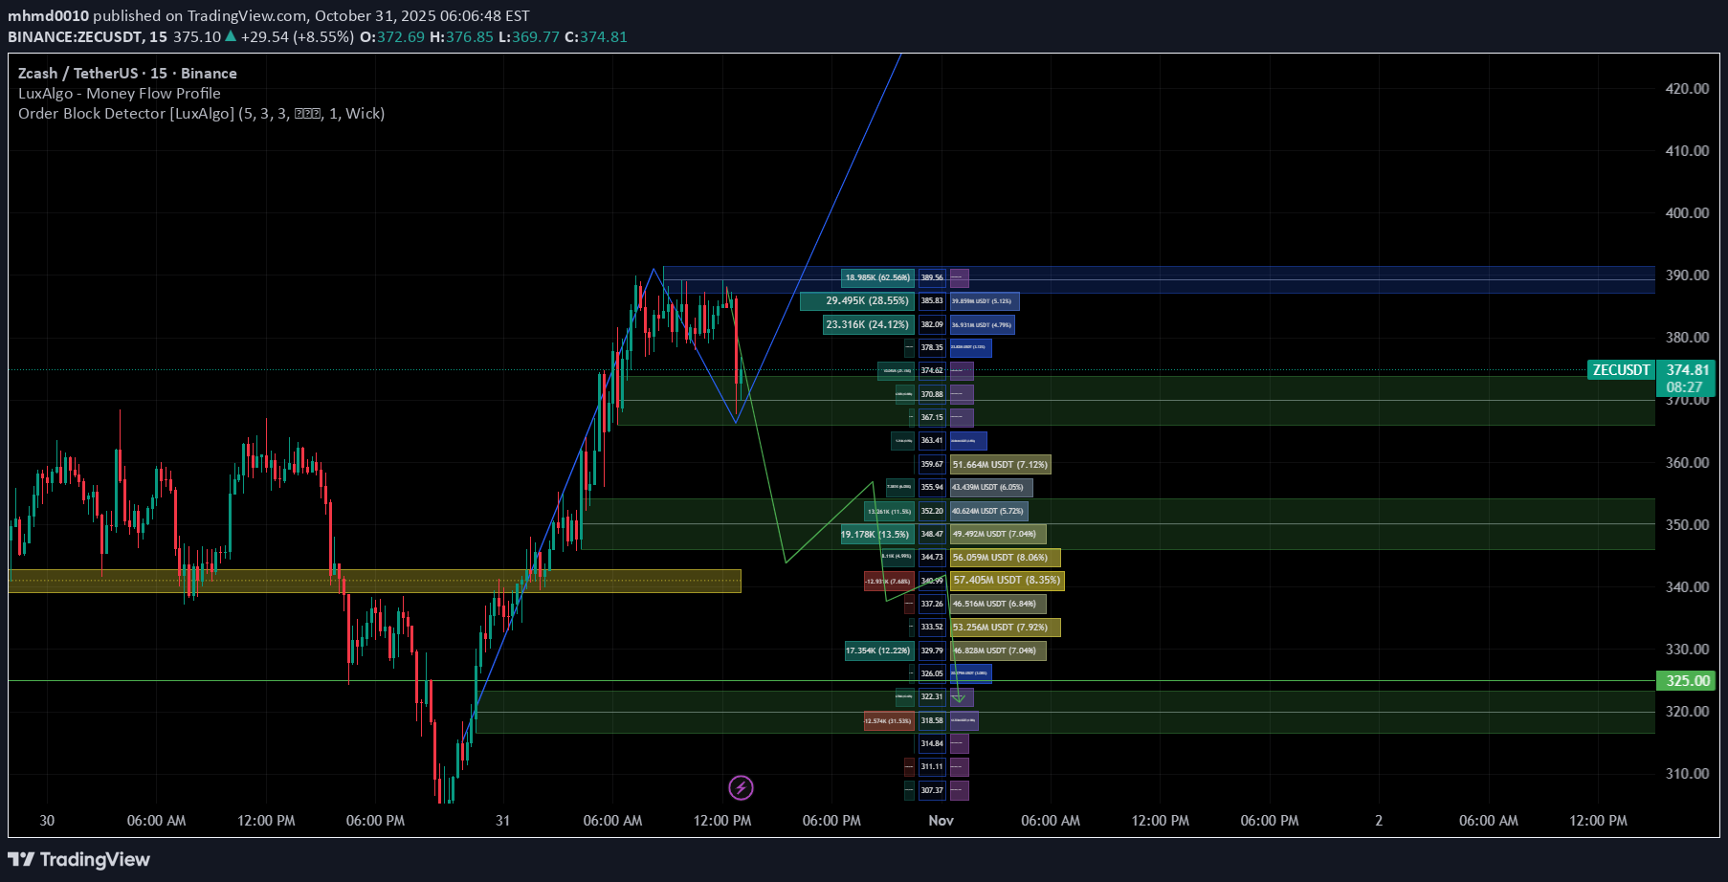Viewport: 1728px width, 882px height.
Task: Open Order Block Detector indicator label
Action: [201, 113]
